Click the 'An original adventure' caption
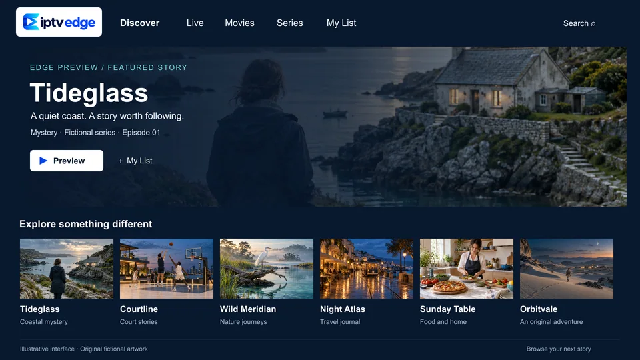This screenshot has width=640, height=360. click(x=551, y=321)
